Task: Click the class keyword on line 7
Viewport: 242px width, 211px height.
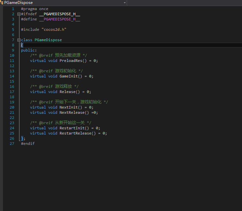Action: [x=27, y=40]
